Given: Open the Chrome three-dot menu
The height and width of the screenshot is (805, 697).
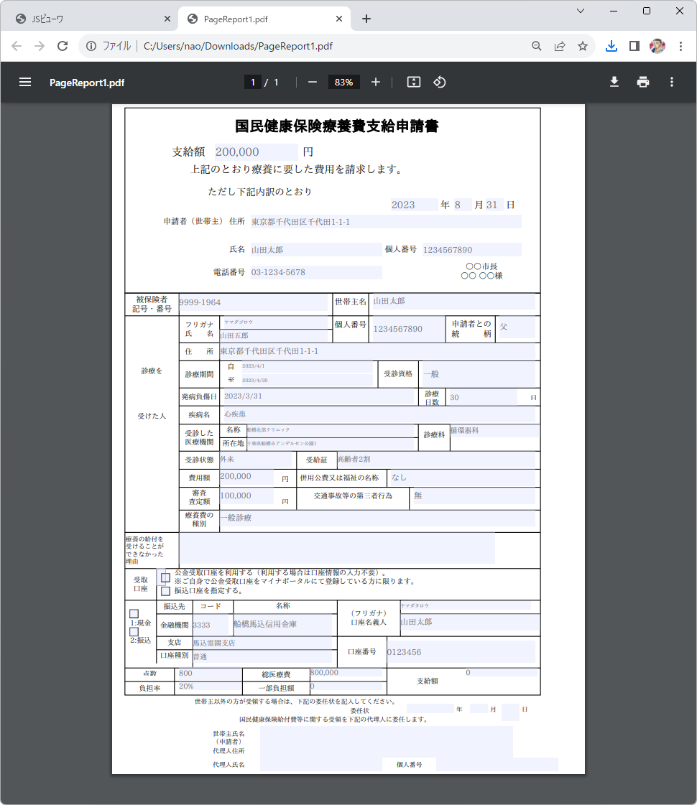Looking at the screenshot, I should 680,46.
